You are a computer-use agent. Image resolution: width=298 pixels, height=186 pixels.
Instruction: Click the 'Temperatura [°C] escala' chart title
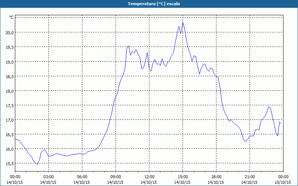point(154,4)
